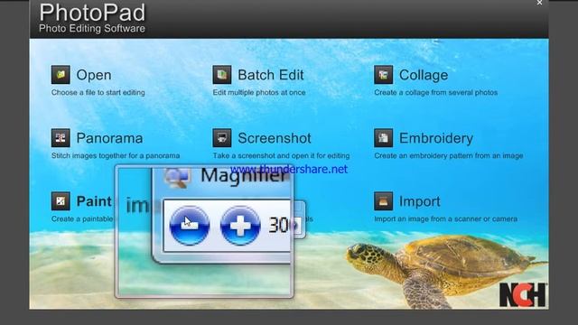This screenshot has height=325, width=578.
Task: Click the Import scanner icon
Action: click(x=383, y=200)
